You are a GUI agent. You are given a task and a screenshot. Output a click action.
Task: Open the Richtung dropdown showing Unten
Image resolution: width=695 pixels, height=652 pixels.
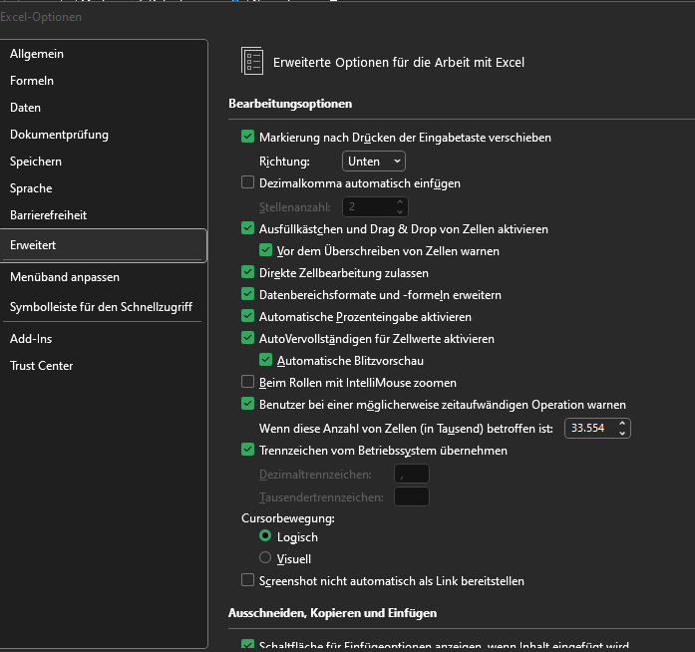pos(374,162)
